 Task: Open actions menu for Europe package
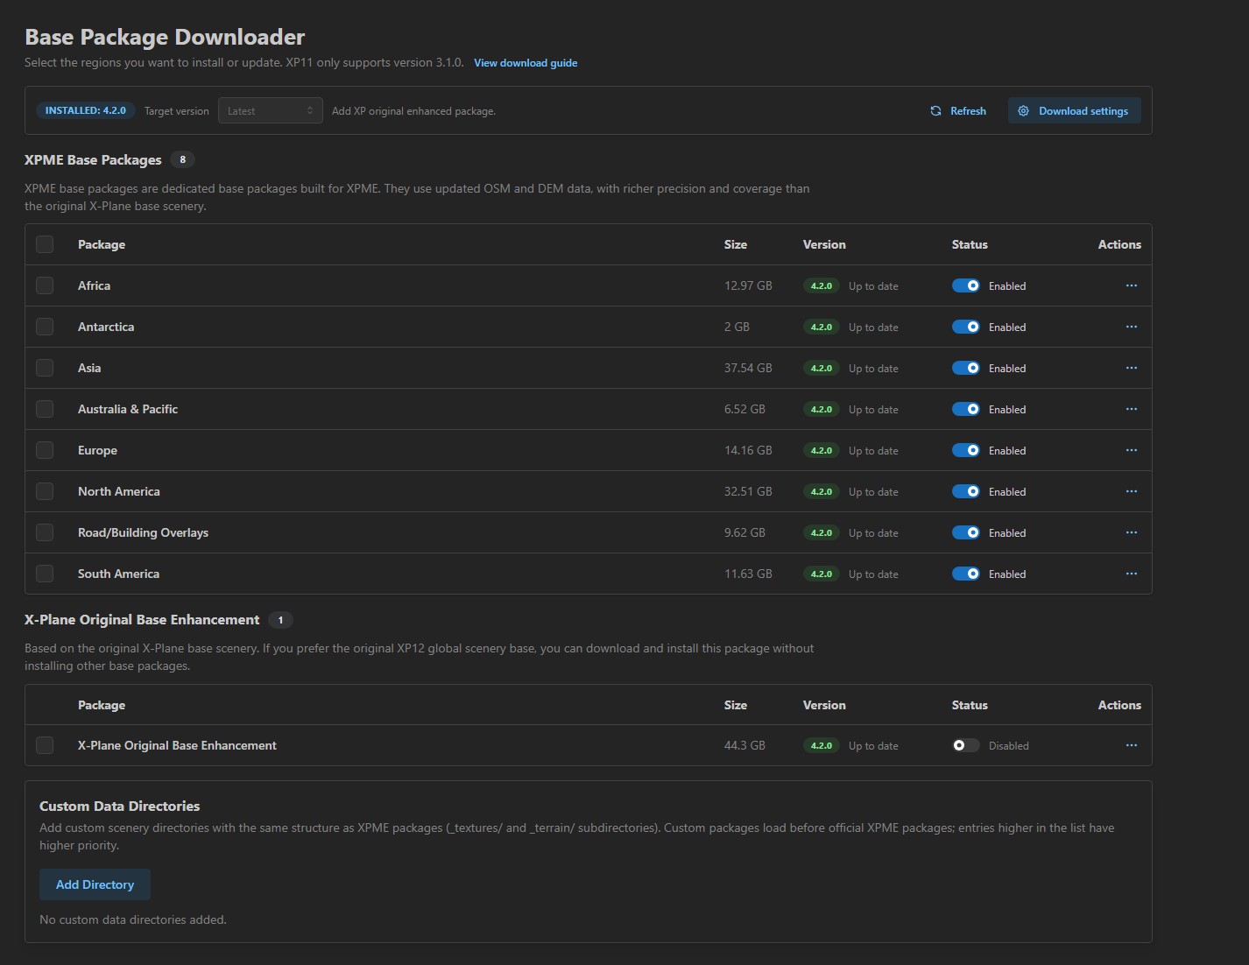pos(1131,450)
